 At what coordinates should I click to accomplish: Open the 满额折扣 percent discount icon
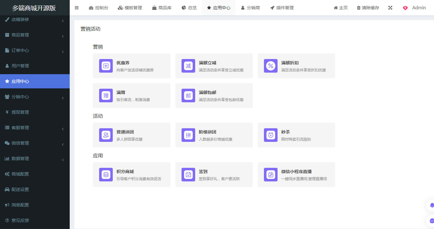(271, 66)
